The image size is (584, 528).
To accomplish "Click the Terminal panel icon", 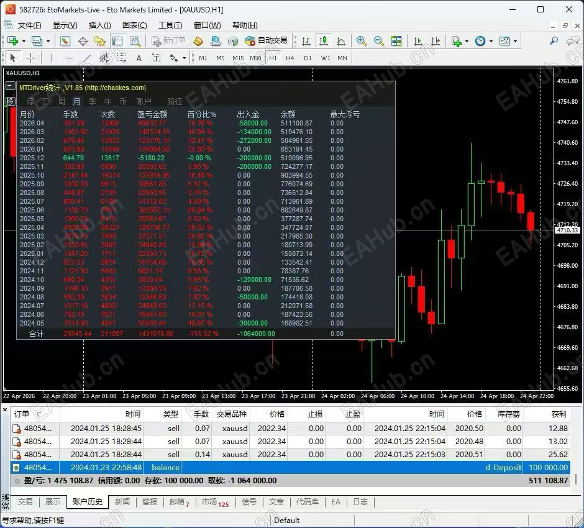I will click(117, 41).
